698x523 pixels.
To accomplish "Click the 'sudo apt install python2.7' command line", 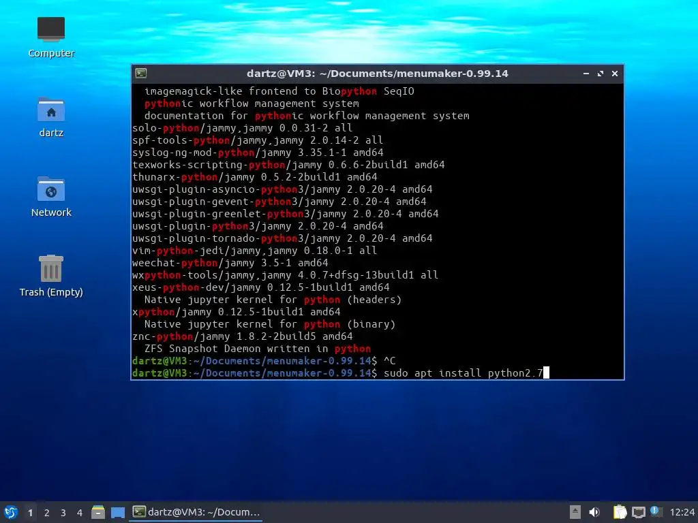I will pos(341,373).
